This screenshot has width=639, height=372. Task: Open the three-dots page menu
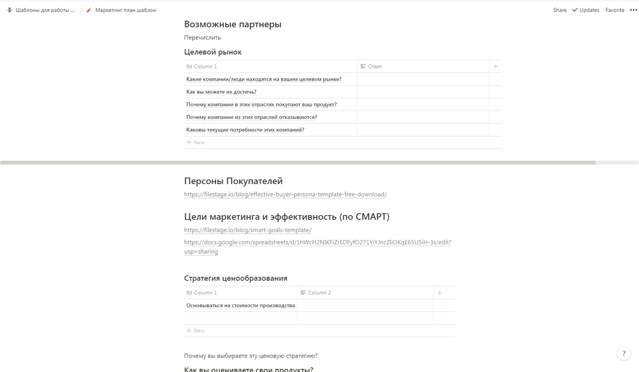[633, 10]
